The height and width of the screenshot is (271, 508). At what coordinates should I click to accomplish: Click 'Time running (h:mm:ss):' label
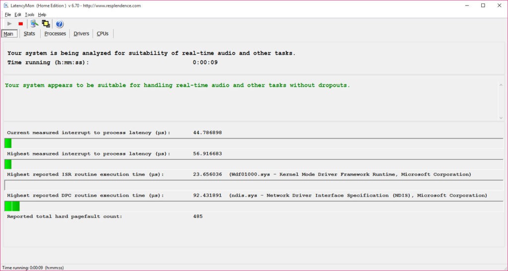point(48,62)
